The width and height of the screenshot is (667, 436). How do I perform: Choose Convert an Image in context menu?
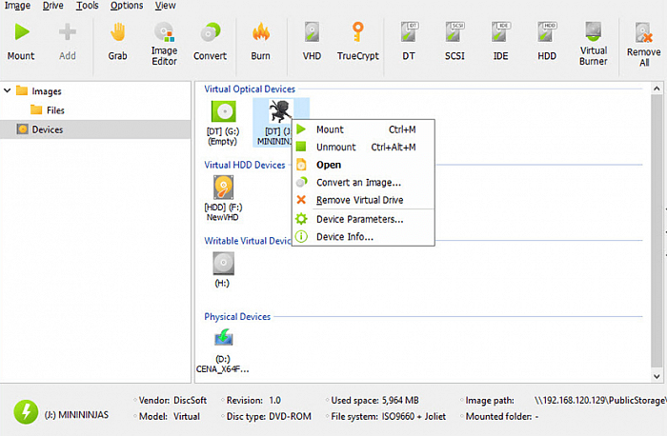tap(363, 183)
